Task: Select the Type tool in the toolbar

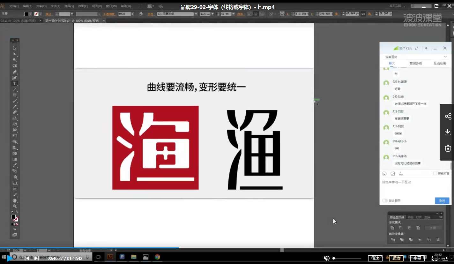Action: click(14, 83)
